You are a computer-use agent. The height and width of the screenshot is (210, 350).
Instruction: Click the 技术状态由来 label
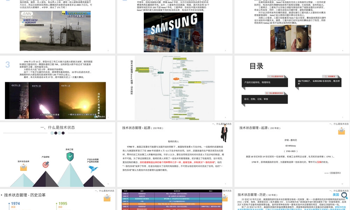tap(23, 161)
